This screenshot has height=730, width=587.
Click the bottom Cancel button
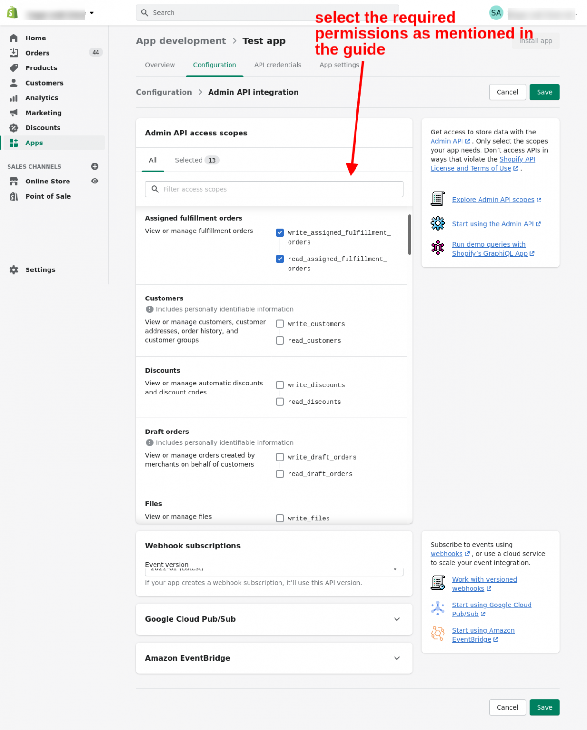(507, 707)
